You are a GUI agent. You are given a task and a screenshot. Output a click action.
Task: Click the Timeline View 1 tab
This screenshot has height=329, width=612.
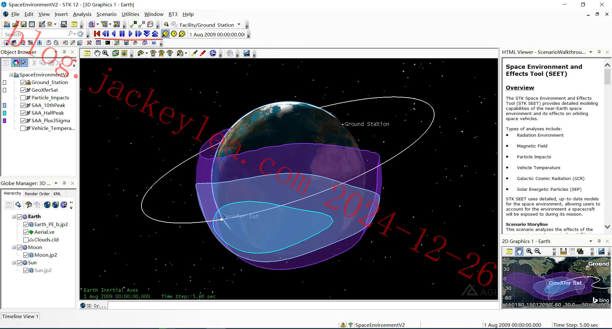click(20, 316)
